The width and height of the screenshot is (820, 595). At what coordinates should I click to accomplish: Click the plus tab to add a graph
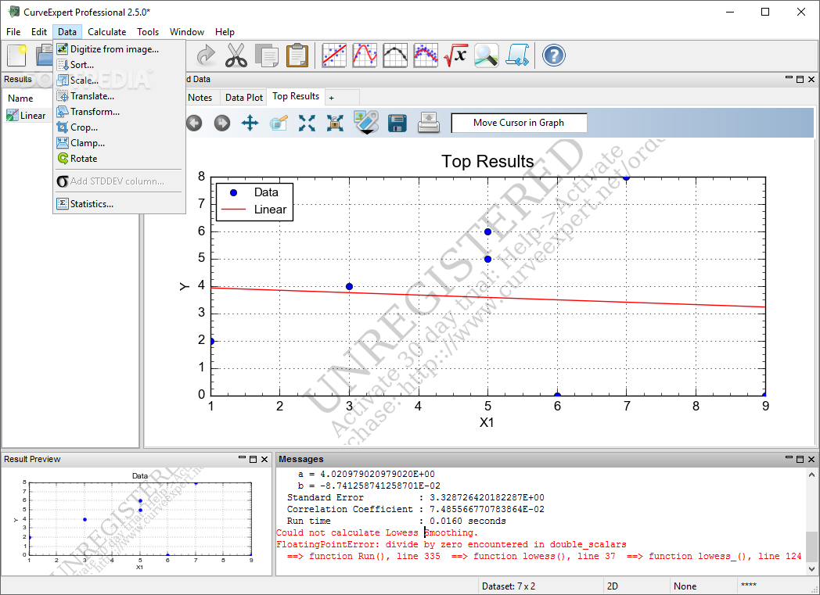click(x=331, y=98)
